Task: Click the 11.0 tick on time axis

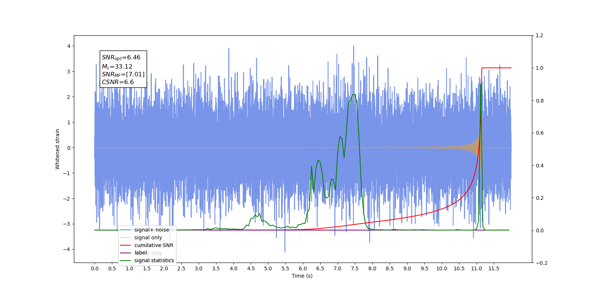Action: [476, 268]
